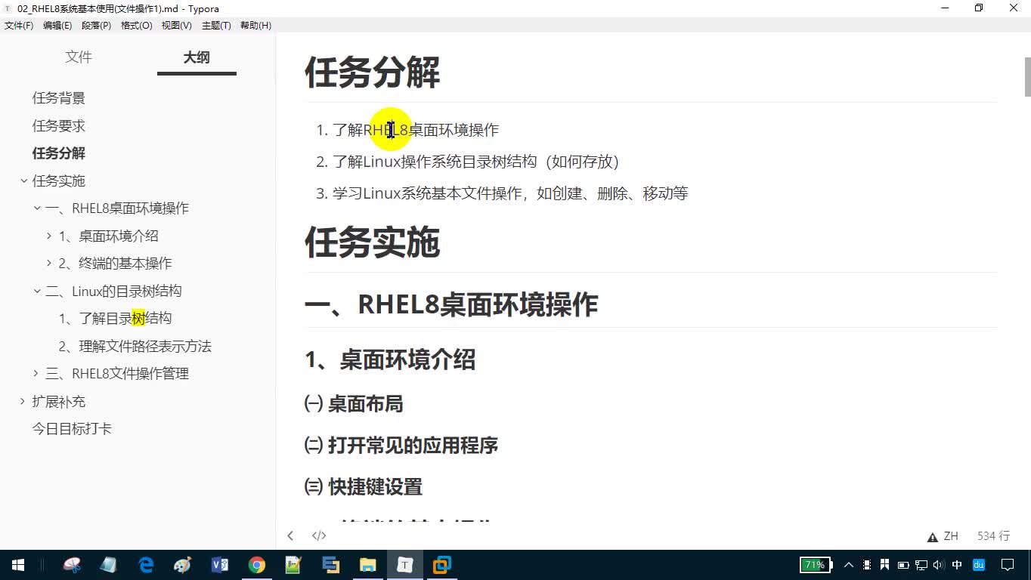
Task: Open the 编辑(E) menu
Action: pos(57,26)
